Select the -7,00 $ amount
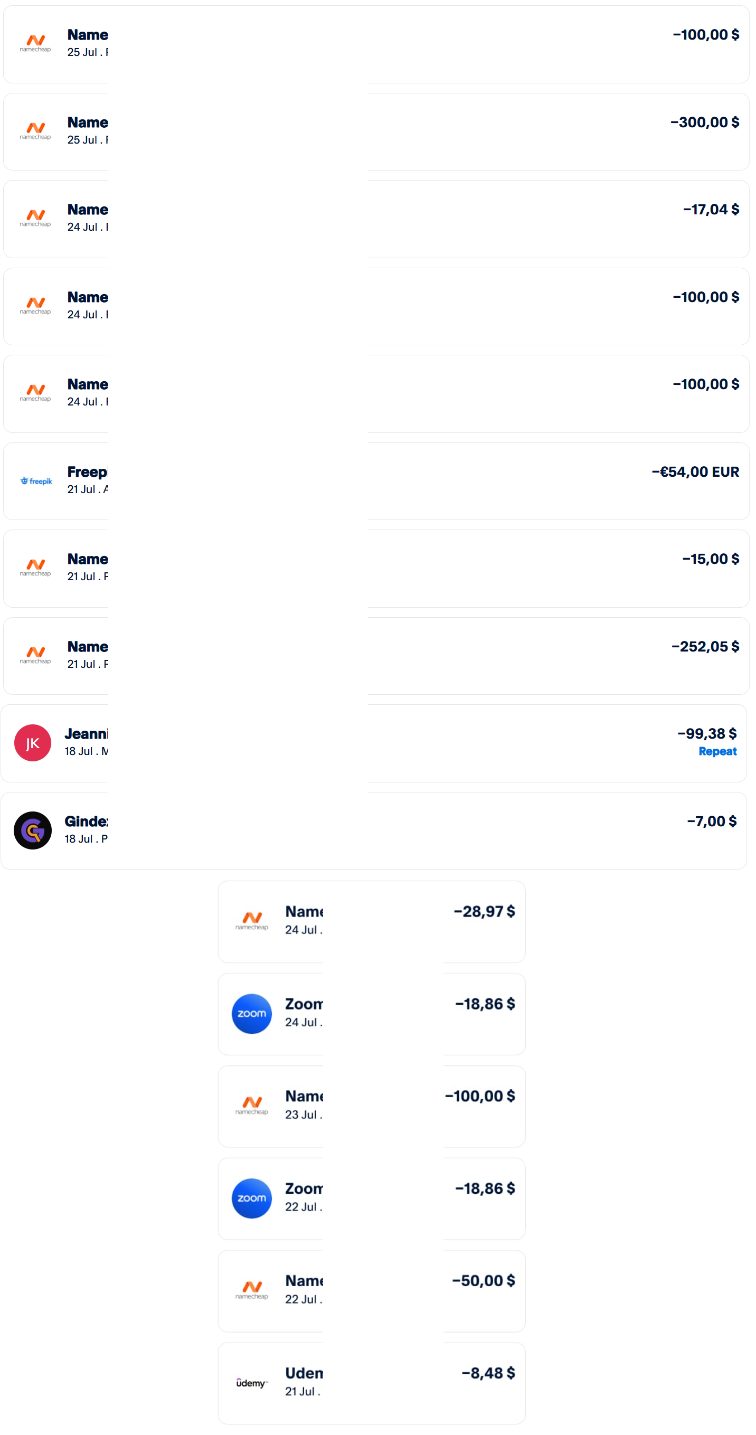Image resolution: width=756 pixels, height=1435 pixels. tap(712, 820)
